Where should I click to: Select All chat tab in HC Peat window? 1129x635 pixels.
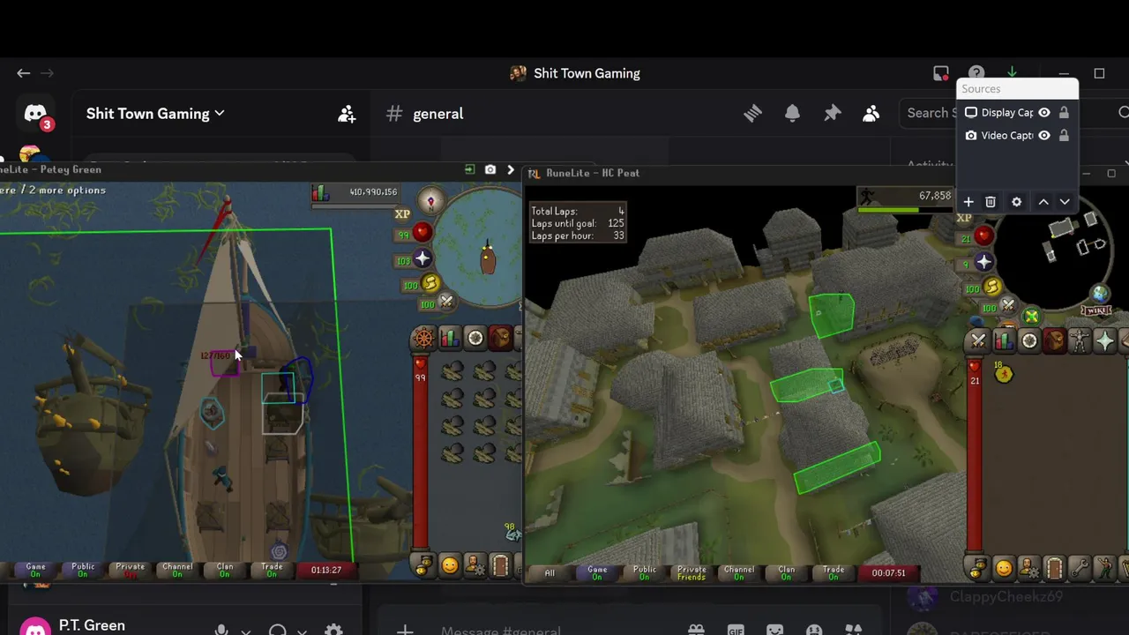point(550,572)
